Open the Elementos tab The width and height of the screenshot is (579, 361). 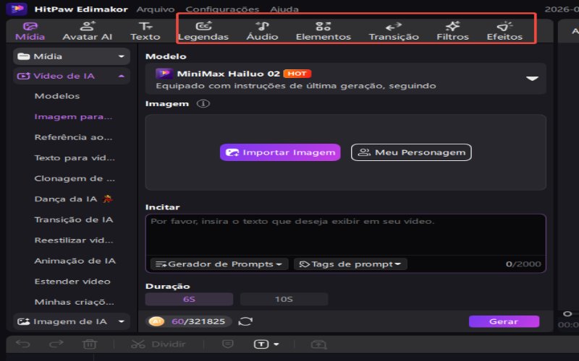tap(323, 31)
